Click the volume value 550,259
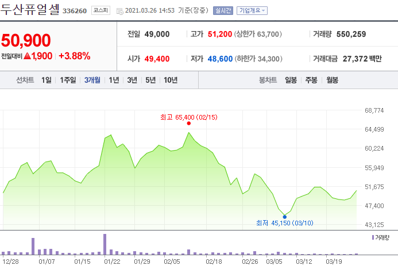The height and width of the screenshot is (269, 398). (x=351, y=34)
